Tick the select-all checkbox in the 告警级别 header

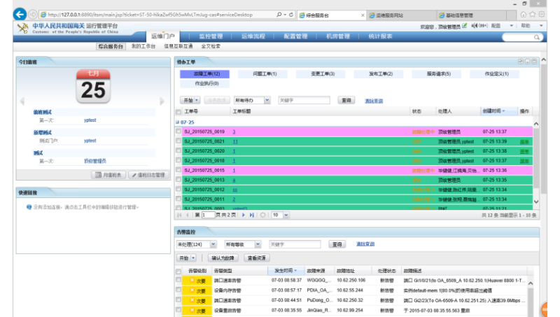click(x=178, y=271)
